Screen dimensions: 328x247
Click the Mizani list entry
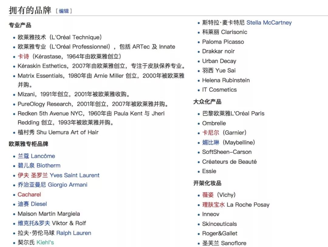(x=74, y=94)
